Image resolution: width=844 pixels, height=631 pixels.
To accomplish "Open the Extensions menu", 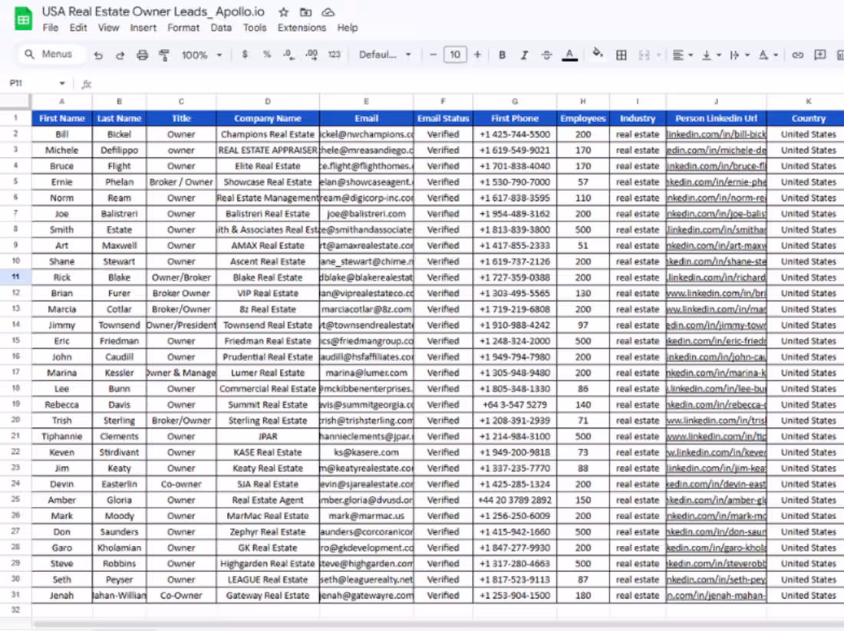I will (302, 28).
